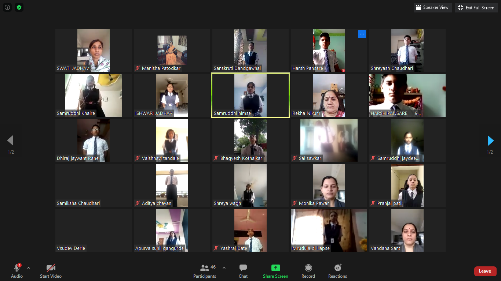Click the green encryption shield icon

[x=19, y=7]
